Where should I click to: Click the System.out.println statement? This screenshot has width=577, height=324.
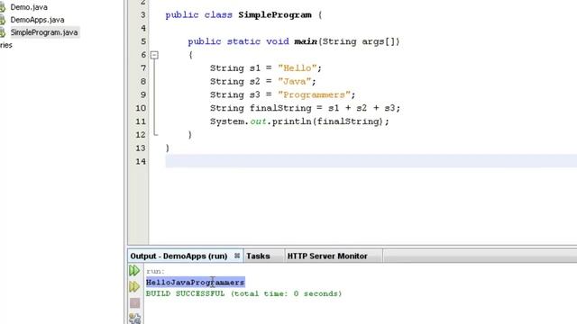pos(299,121)
